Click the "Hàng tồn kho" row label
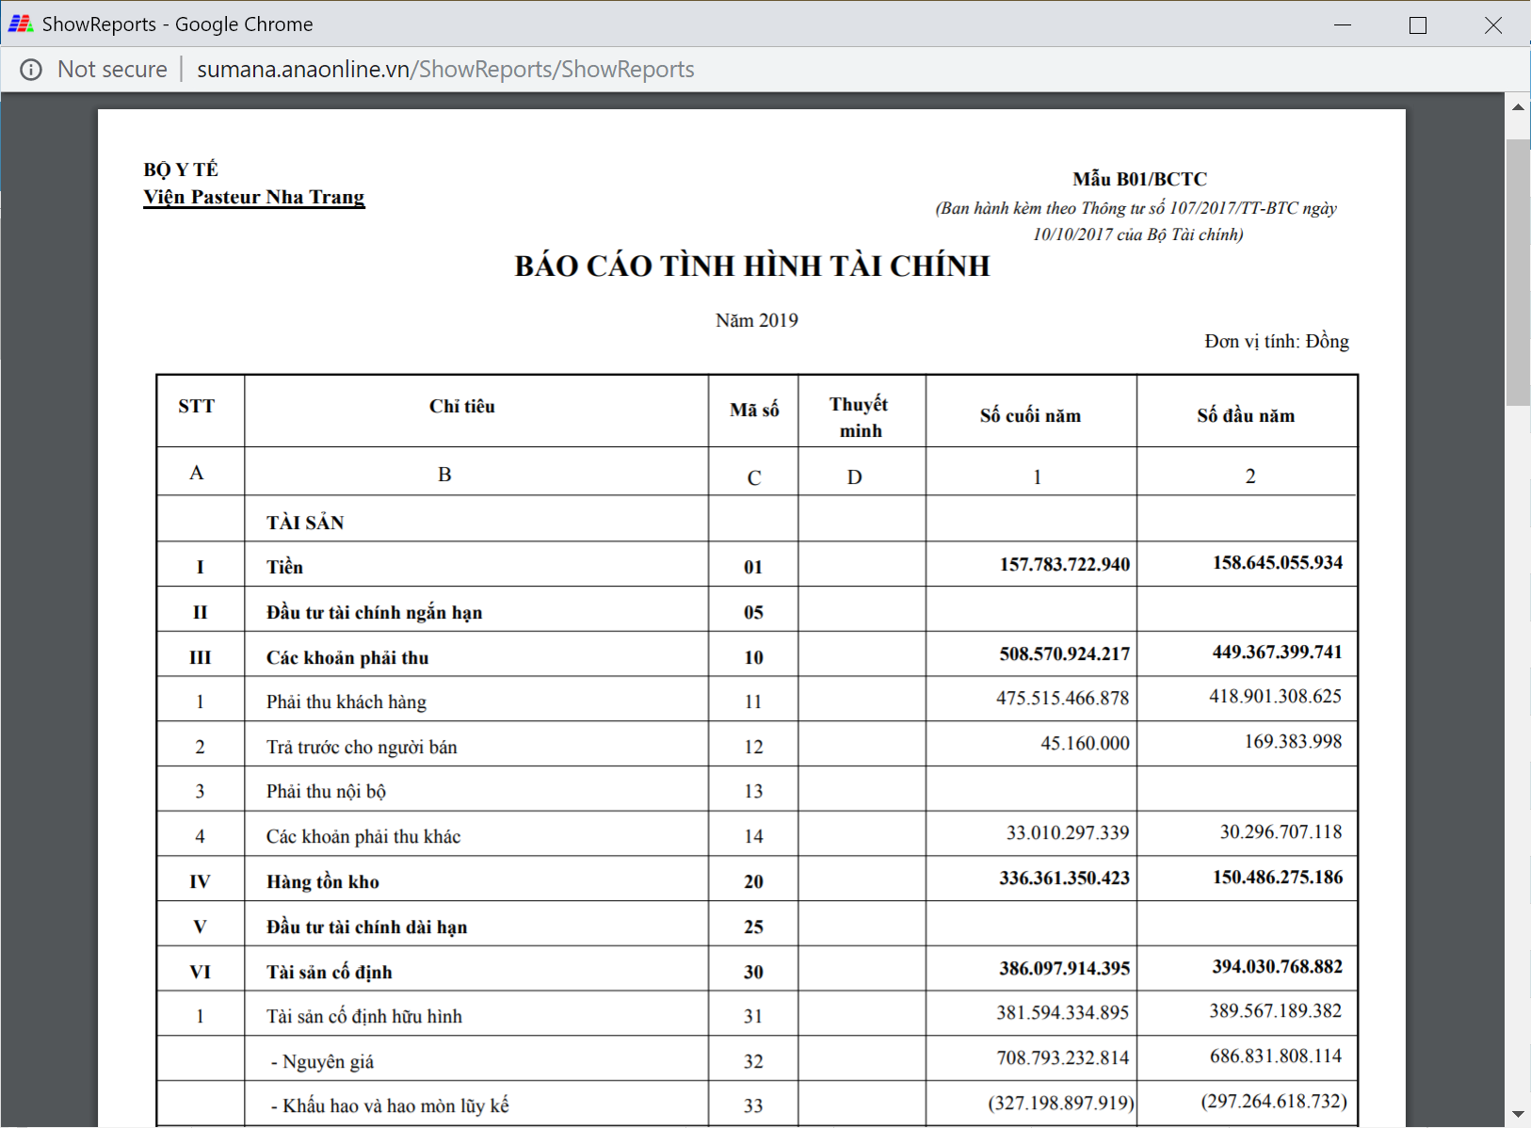 pyautogui.click(x=322, y=881)
